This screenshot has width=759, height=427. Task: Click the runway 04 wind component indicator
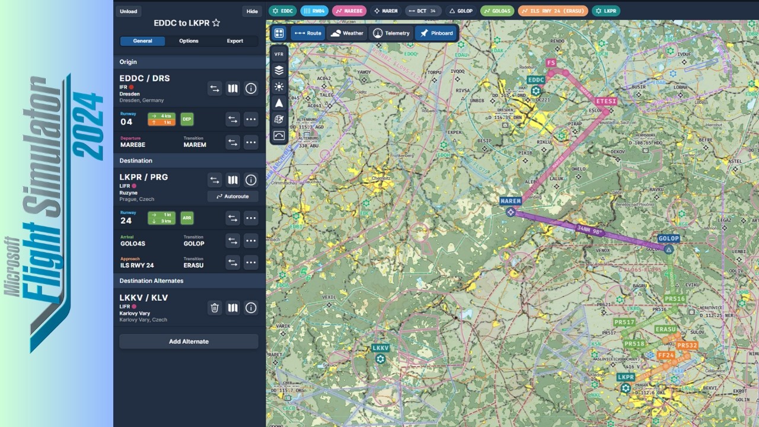pyautogui.click(x=161, y=119)
